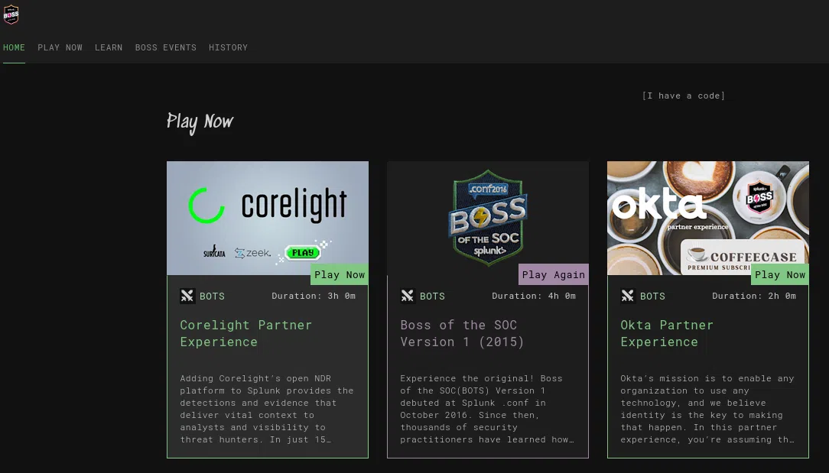Click the BOTS icon on Okta card
829x473 pixels.
pyautogui.click(x=628, y=296)
